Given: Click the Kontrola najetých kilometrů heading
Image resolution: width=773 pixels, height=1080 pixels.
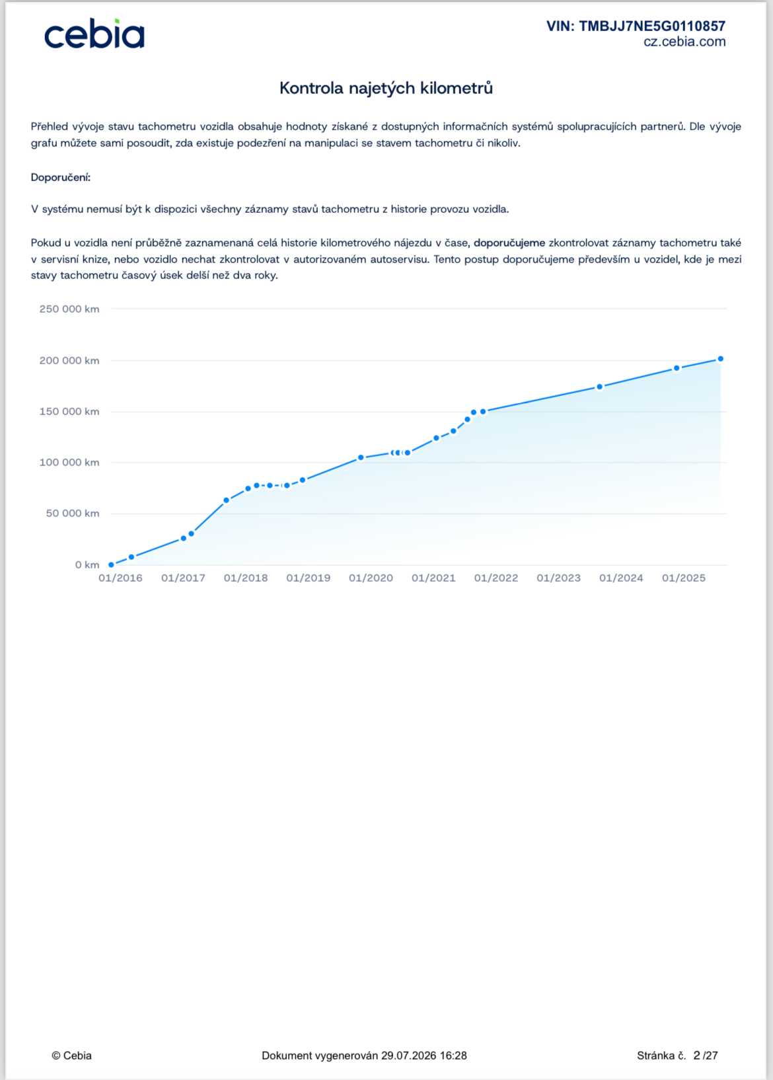Looking at the screenshot, I should (x=386, y=88).
